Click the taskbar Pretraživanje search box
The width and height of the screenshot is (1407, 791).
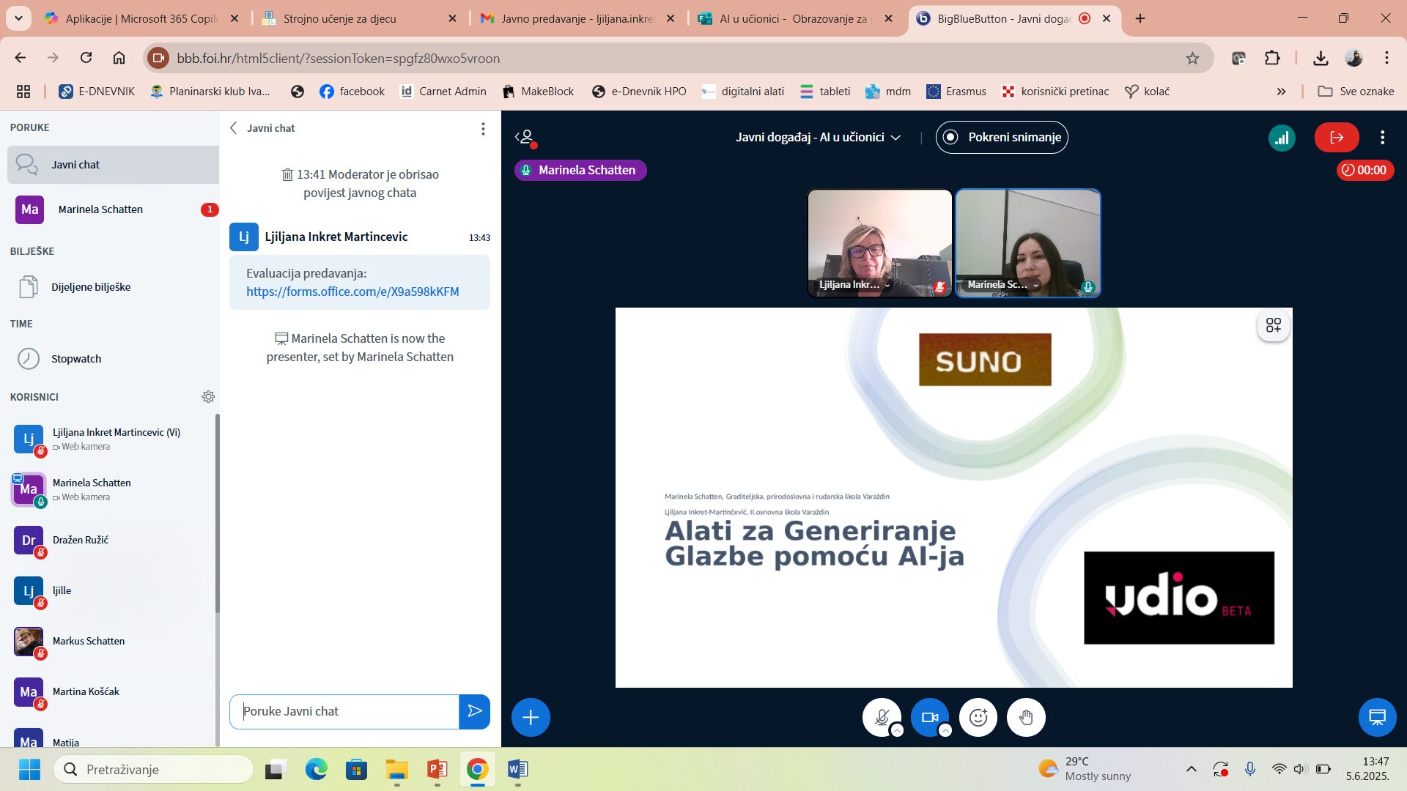tap(153, 769)
